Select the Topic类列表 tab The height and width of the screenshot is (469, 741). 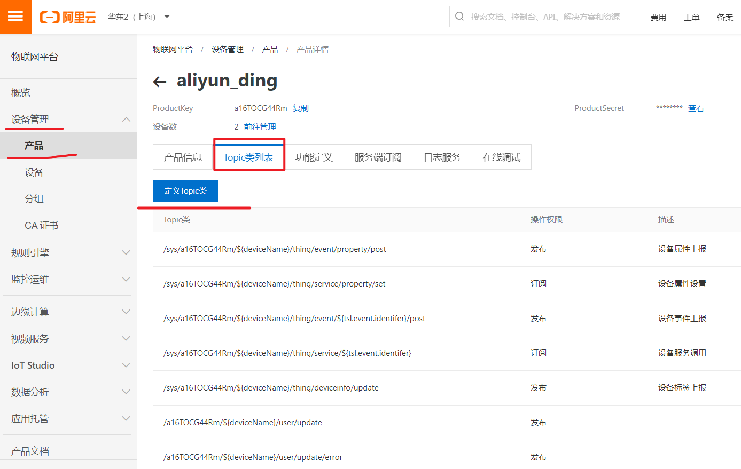click(248, 157)
